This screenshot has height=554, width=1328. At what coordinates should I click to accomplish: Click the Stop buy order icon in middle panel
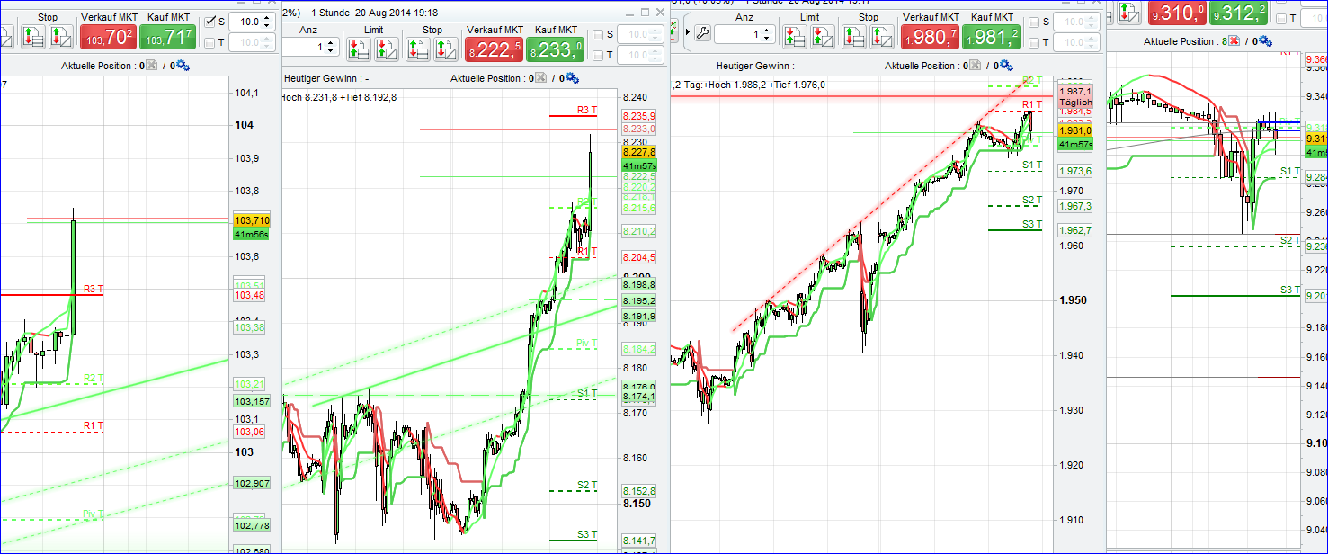coord(419,49)
